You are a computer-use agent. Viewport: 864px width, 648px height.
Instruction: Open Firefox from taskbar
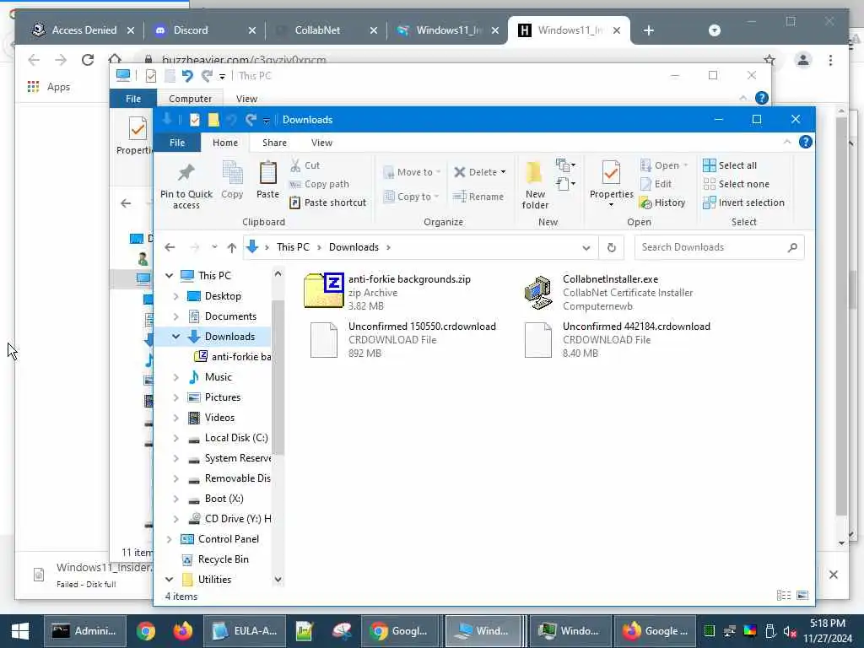[x=183, y=631]
